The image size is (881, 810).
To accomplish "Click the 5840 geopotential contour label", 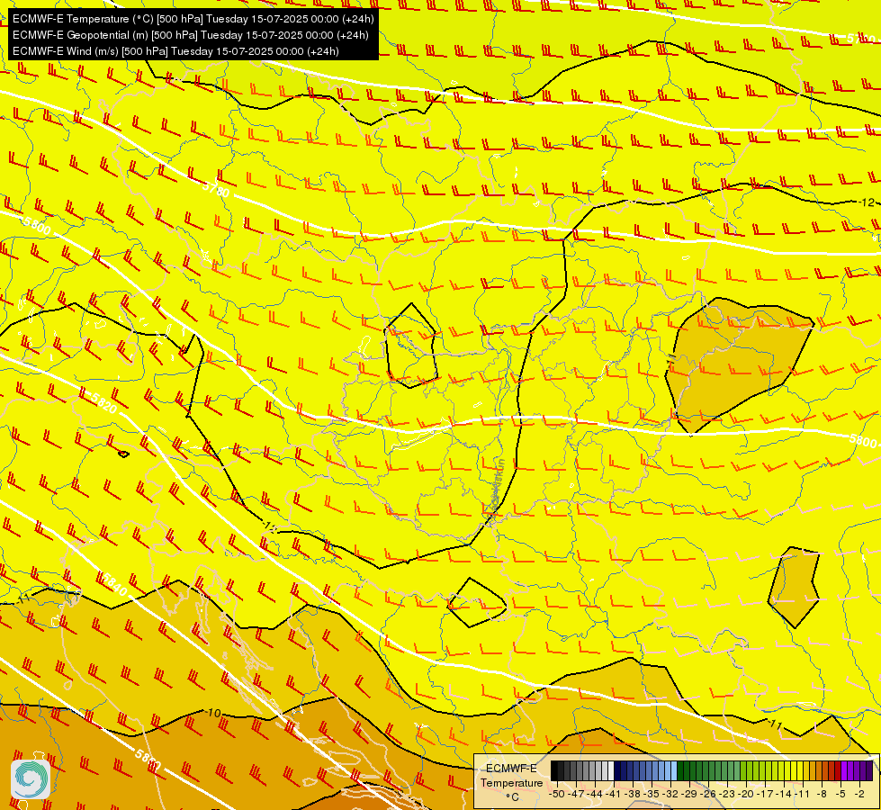I will point(114,585).
